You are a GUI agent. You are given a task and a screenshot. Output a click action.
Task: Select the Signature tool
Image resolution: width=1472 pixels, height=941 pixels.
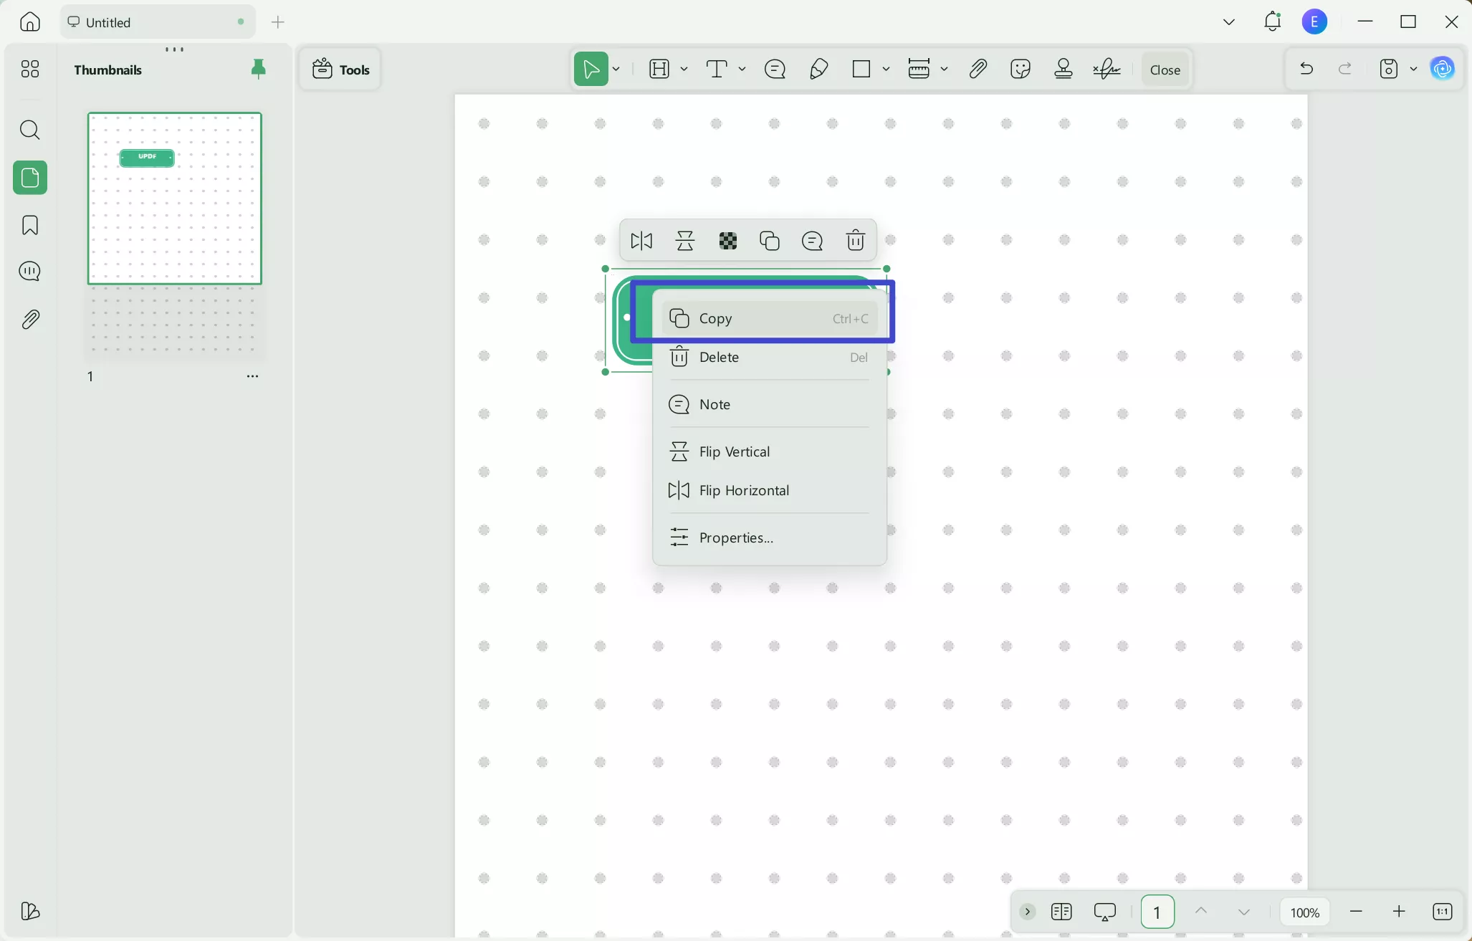(x=1107, y=69)
